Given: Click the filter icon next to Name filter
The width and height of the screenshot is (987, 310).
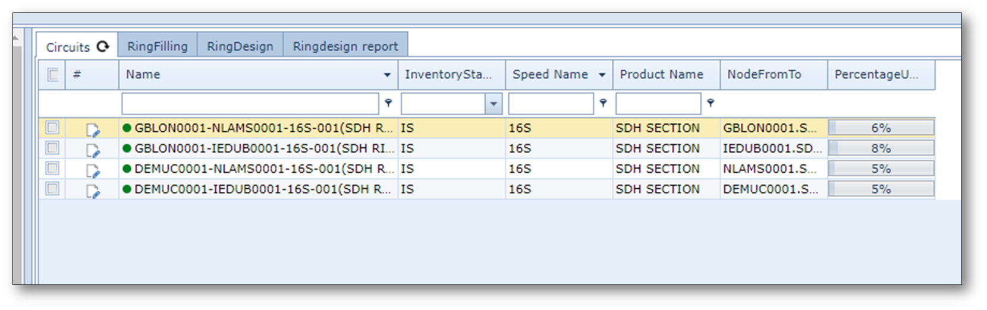Looking at the screenshot, I should pyautogui.click(x=388, y=103).
